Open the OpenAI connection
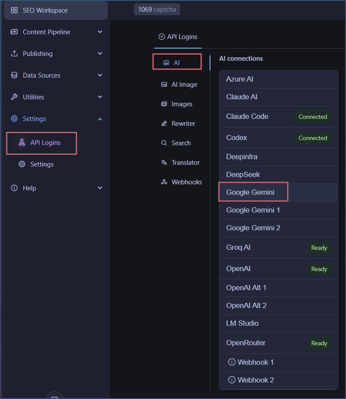This screenshot has height=399, width=346. click(x=278, y=269)
